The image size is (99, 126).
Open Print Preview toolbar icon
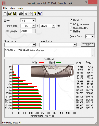[26, 14]
